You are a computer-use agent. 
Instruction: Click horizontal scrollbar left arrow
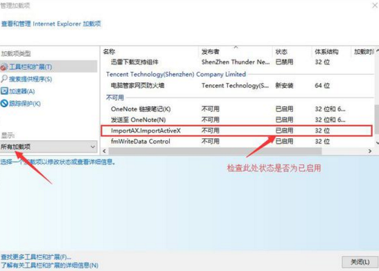coord(105,151)
